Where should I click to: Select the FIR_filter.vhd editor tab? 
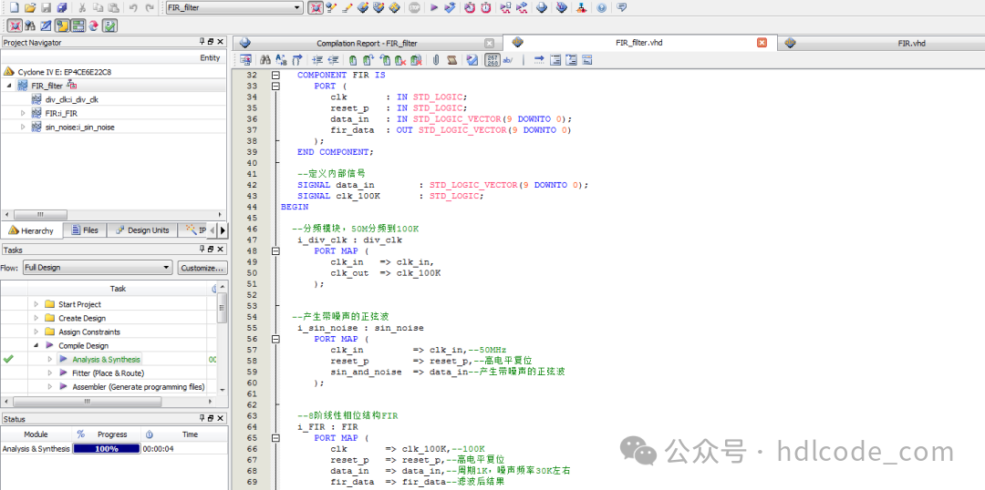coord(638,43)
